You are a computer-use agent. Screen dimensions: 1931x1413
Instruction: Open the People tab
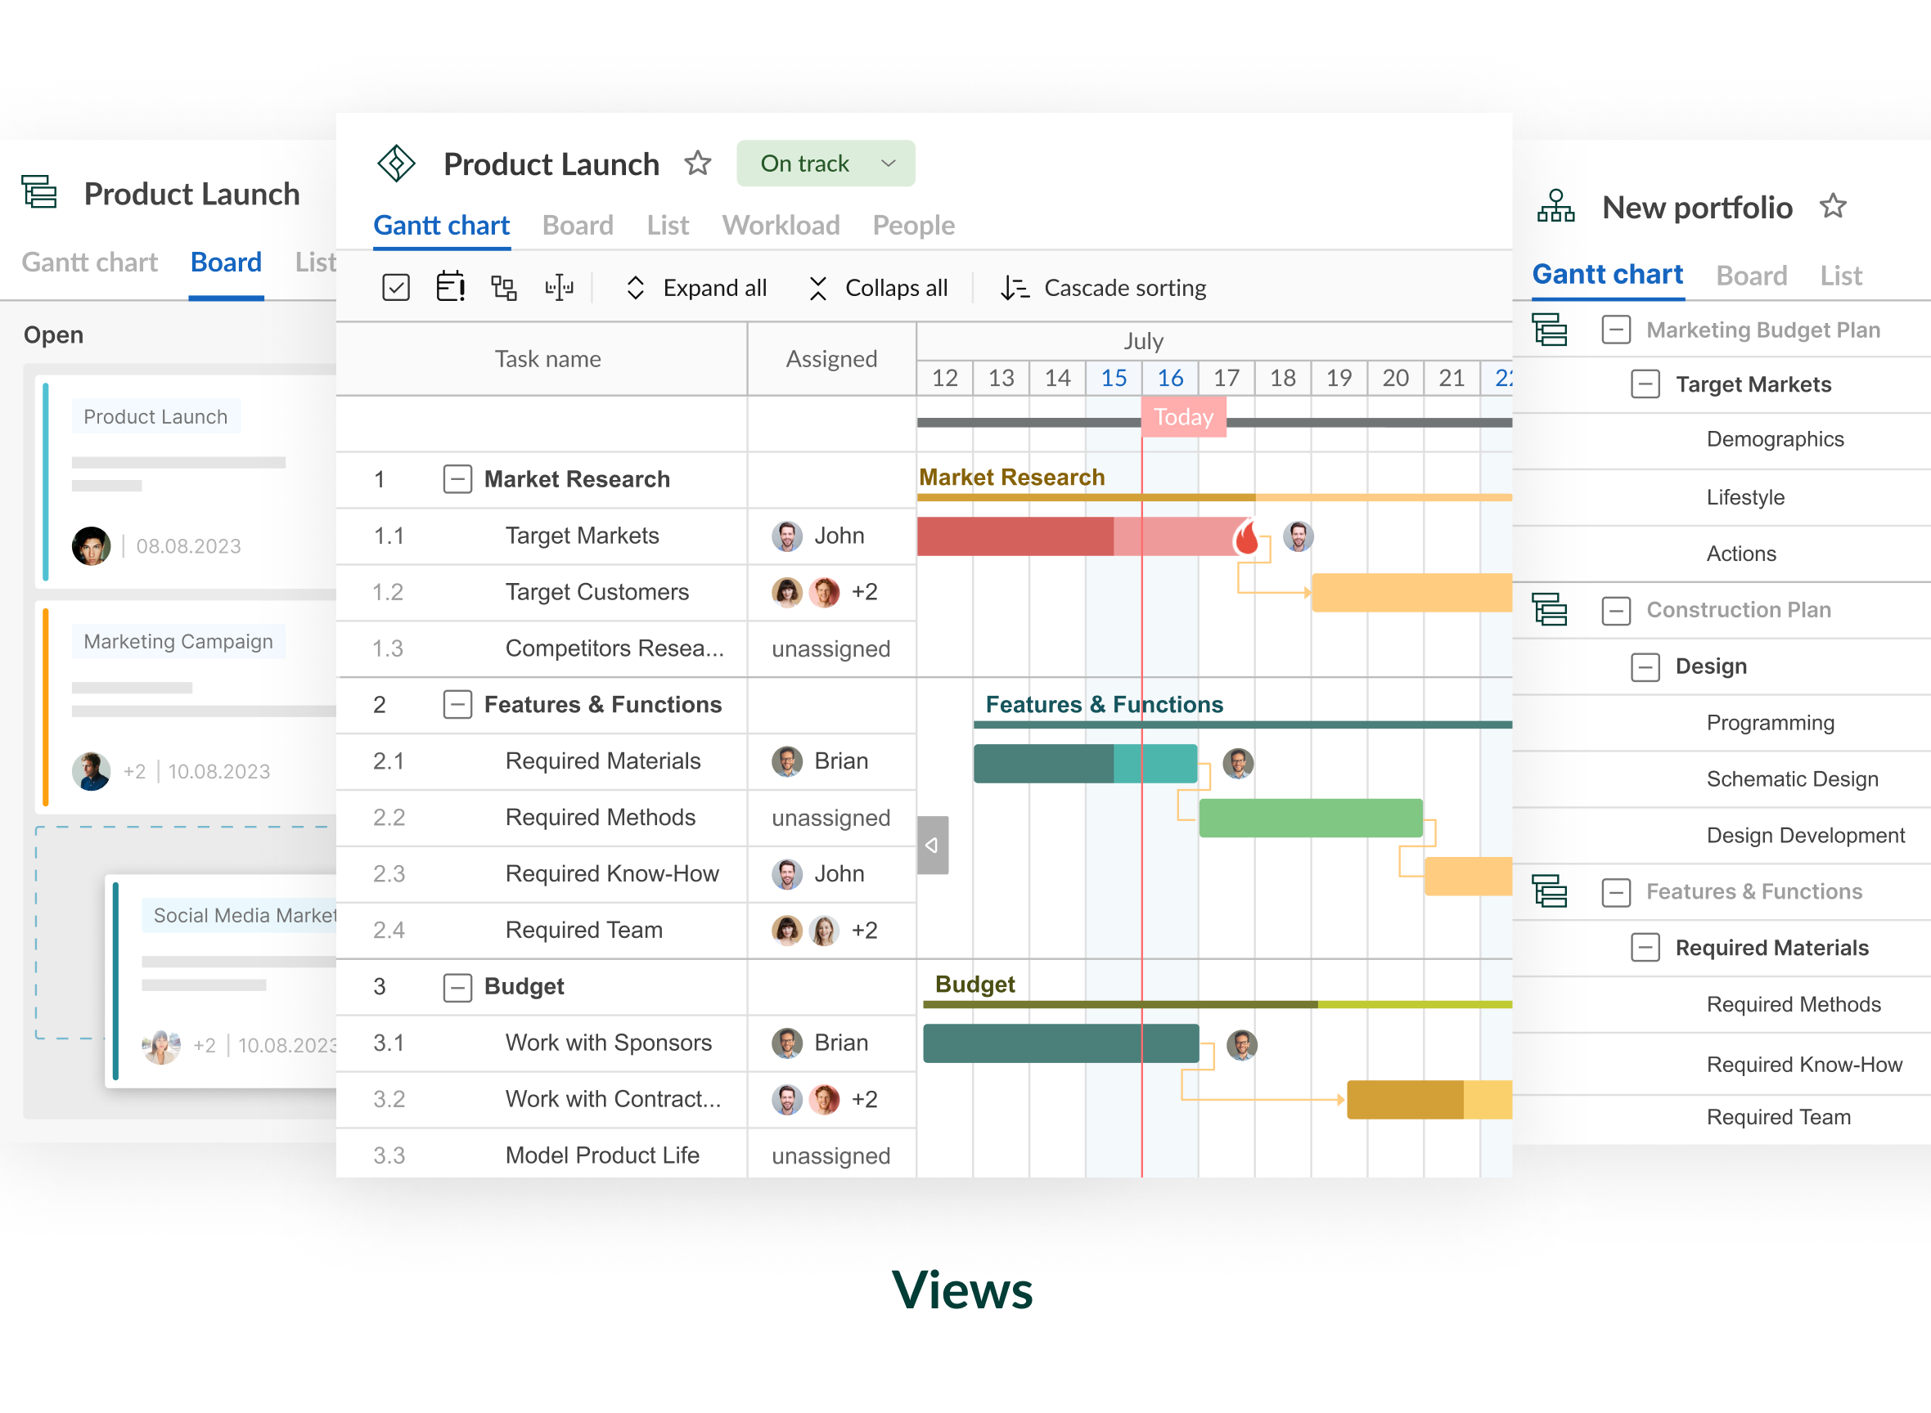[x=913, y=225]
